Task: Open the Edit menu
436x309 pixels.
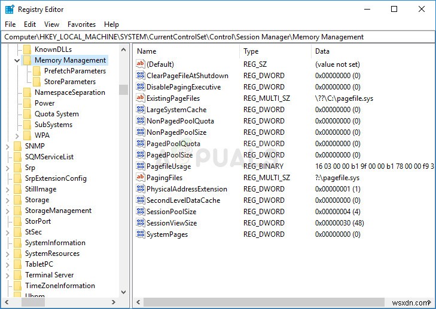Action: tap(30, 24)
